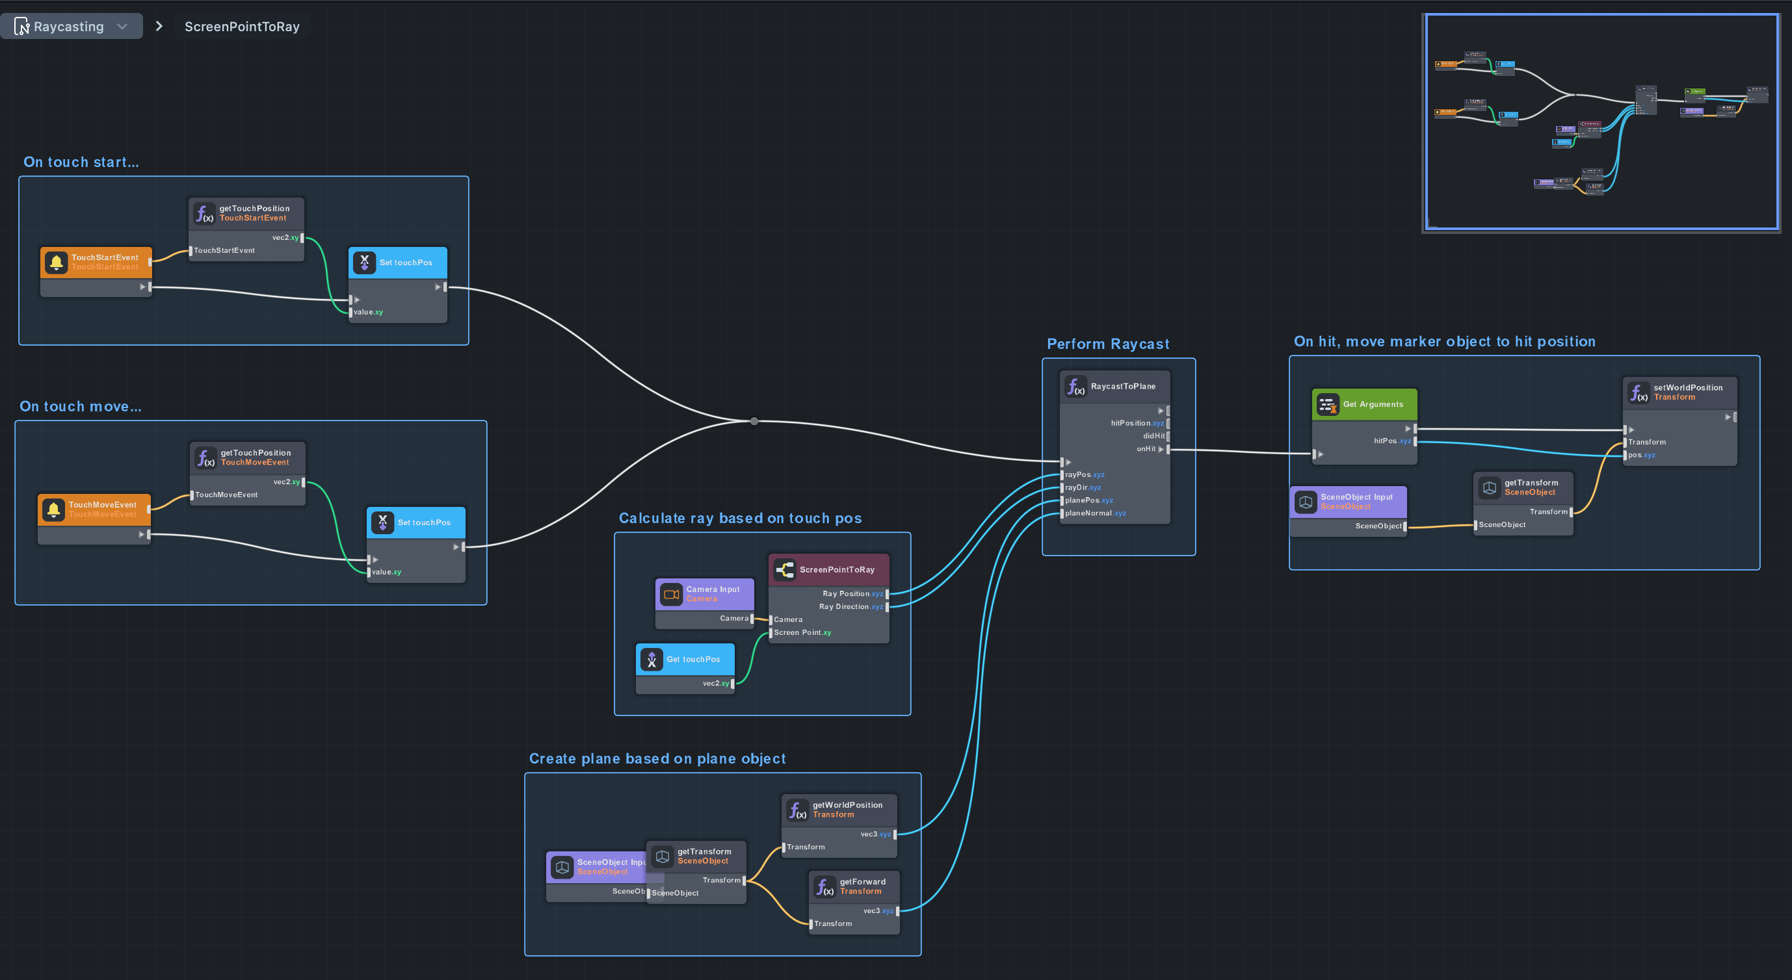The image size is (1792, 980).
Task: Click the getForward function icon
Action: coord(824,887)
